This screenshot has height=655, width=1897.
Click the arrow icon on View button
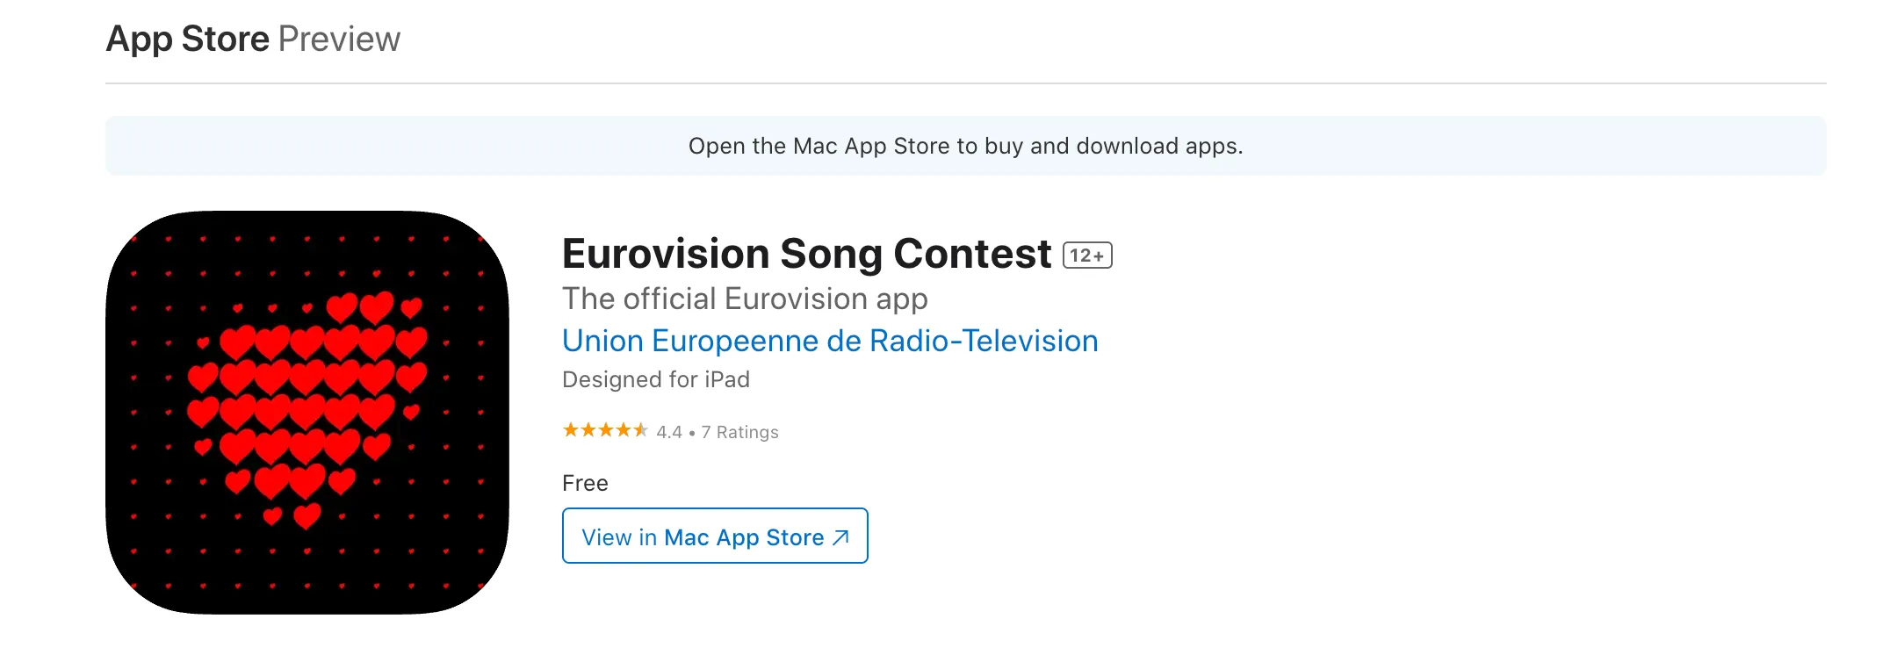840,537
